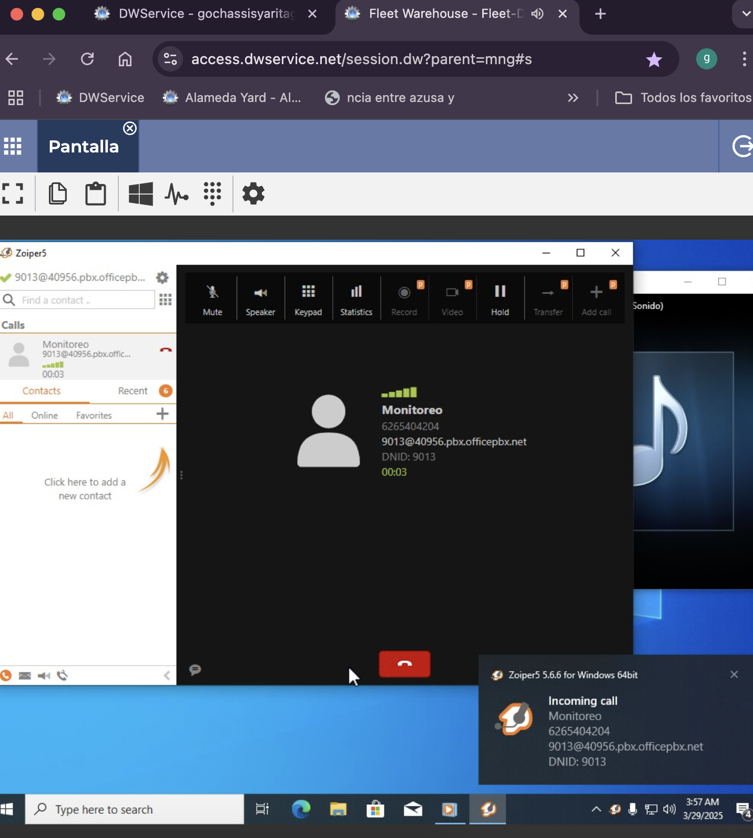The width and height of the screenshot is (753, 838).
Task: Reload the browser page
Action: coord(87,59)
